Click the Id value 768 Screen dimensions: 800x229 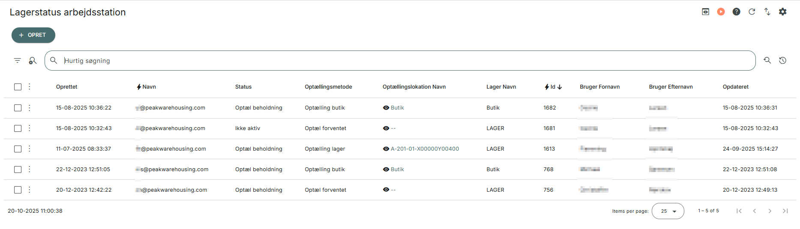548,170
